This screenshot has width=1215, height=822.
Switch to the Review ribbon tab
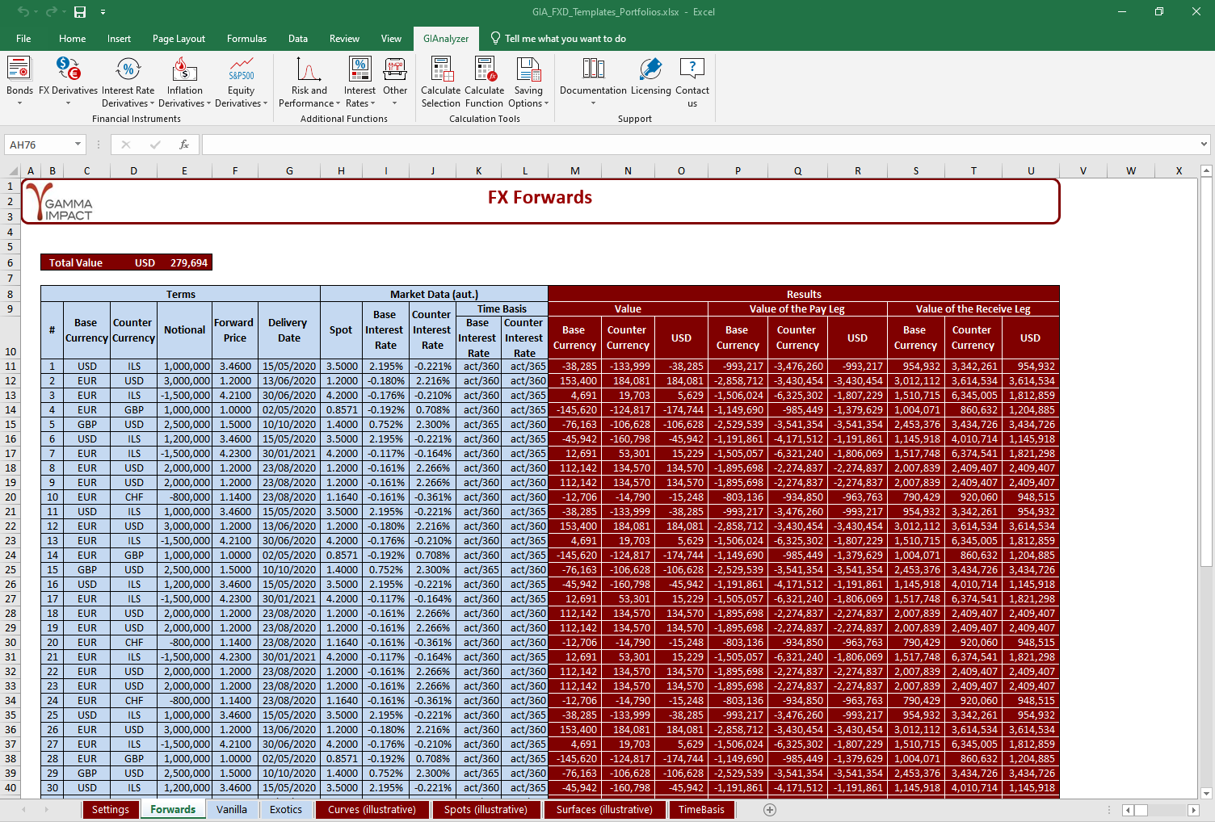344,39
